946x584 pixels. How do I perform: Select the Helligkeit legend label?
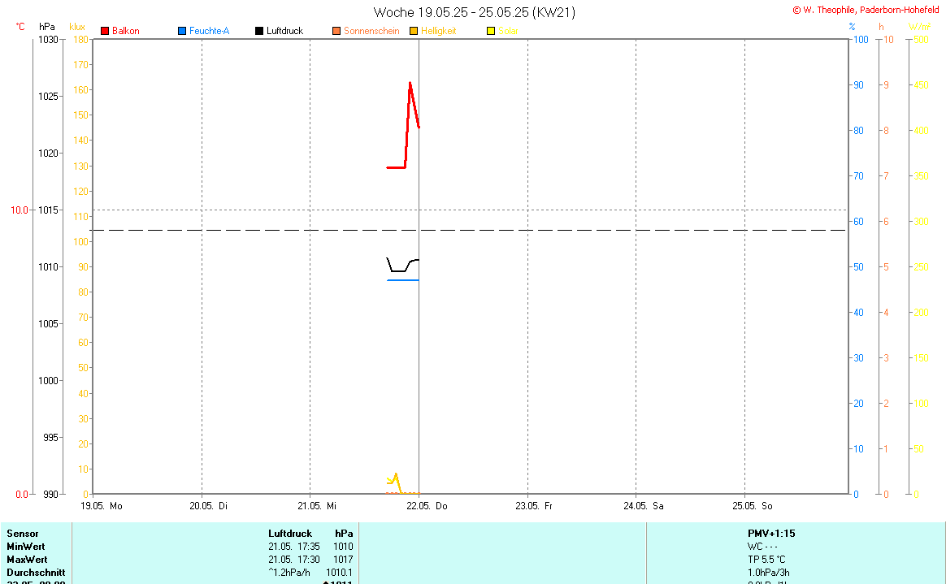click(x=439, y=31)
